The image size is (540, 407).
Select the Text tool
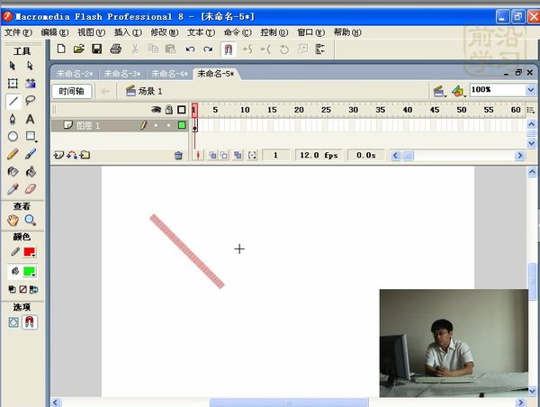point(31,119)
